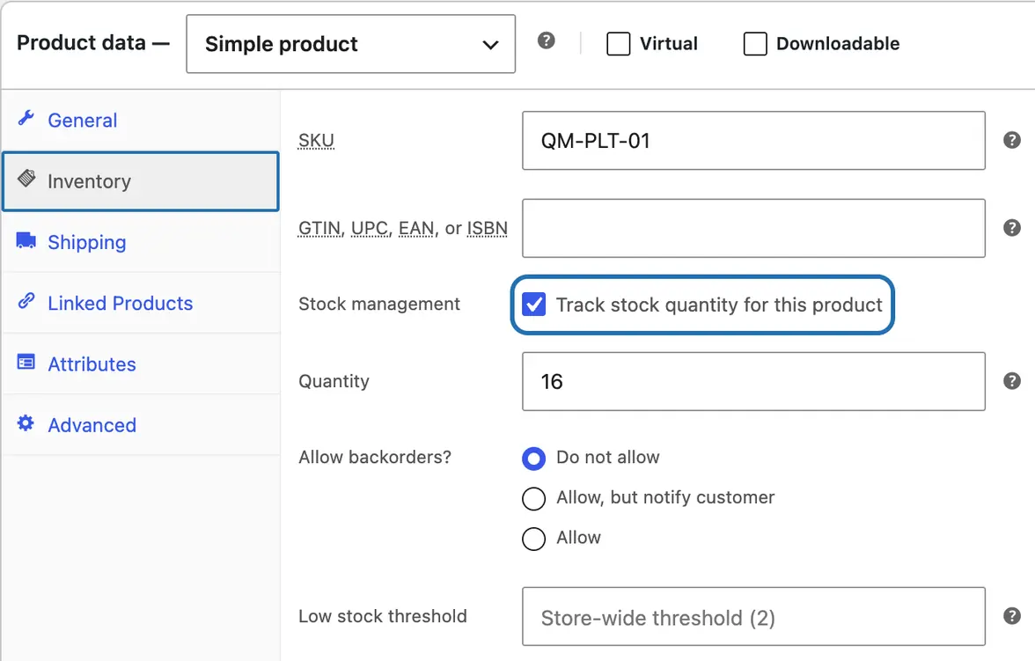Viewport: 1035px width, 661px height.
Task: Click the Stock management label
Action: point(378,304)
